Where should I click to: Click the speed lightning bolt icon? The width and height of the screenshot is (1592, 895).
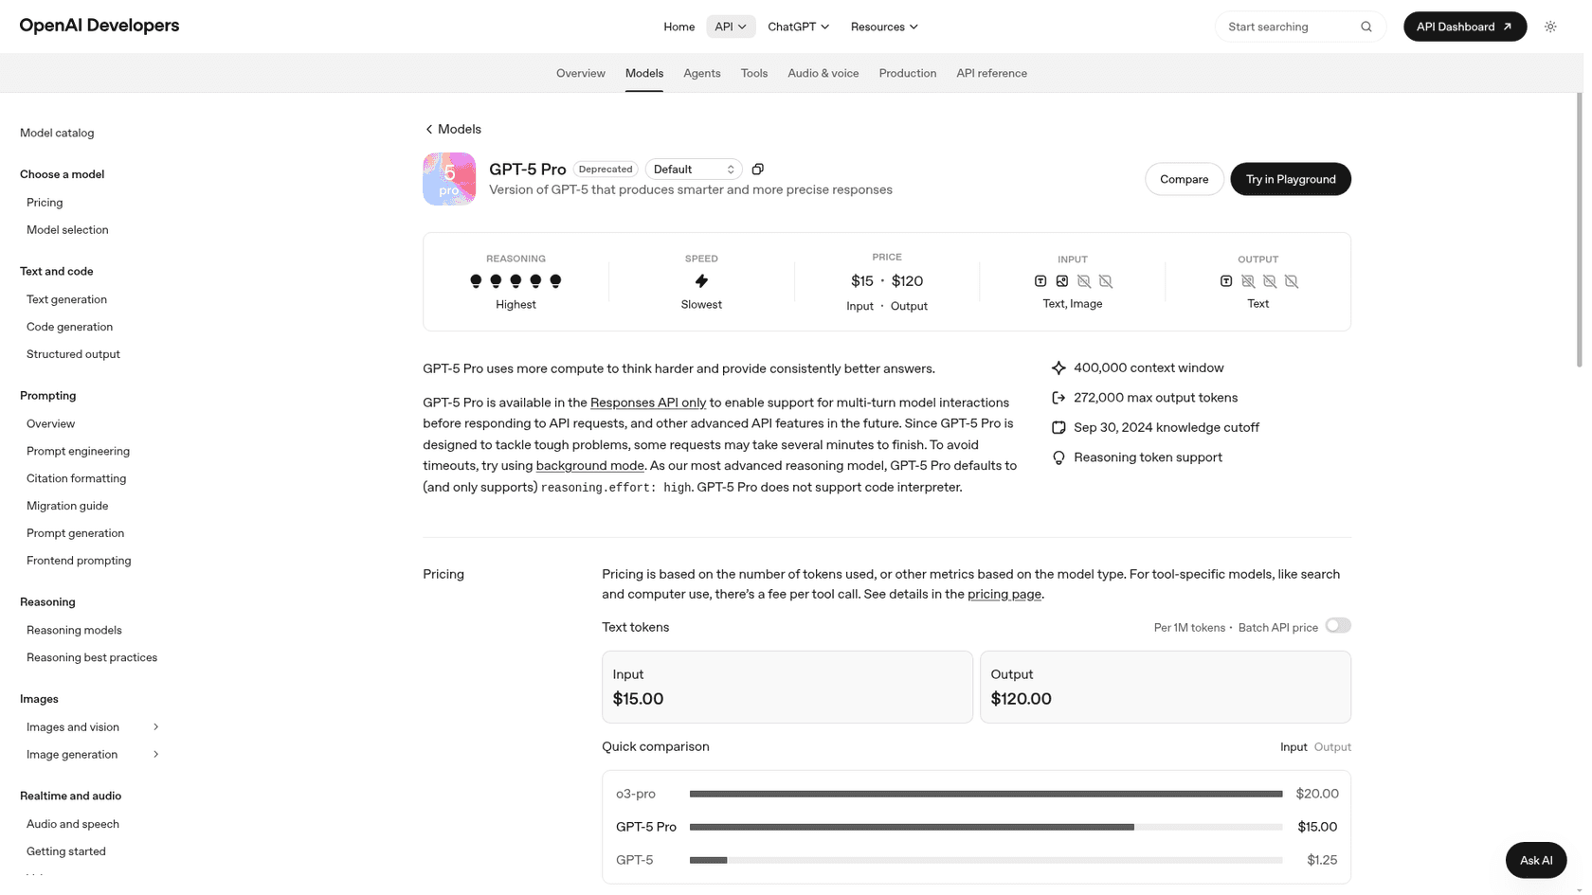(701, 281)
